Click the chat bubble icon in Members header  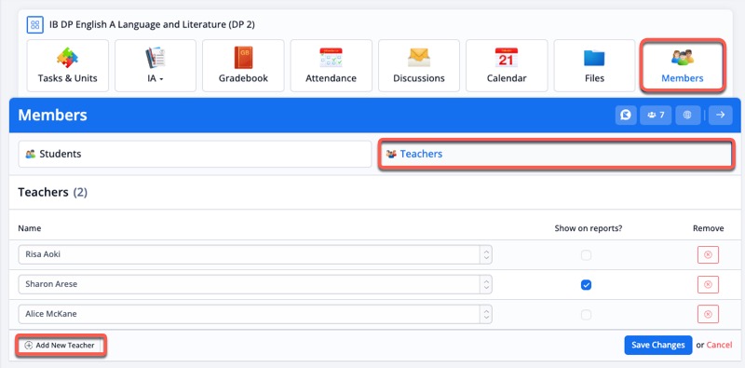pos(626,116)
